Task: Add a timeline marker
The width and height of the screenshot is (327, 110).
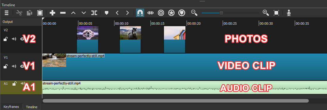Action: 107,13
